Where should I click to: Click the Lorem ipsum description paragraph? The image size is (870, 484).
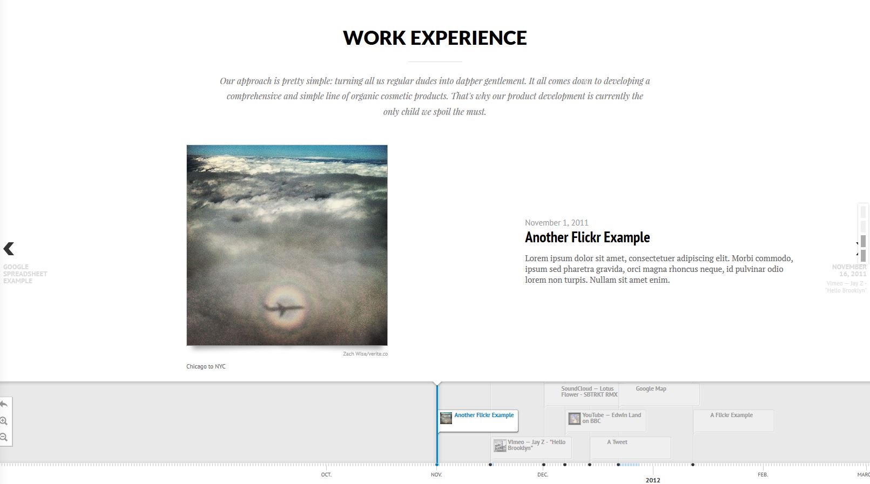659,269
